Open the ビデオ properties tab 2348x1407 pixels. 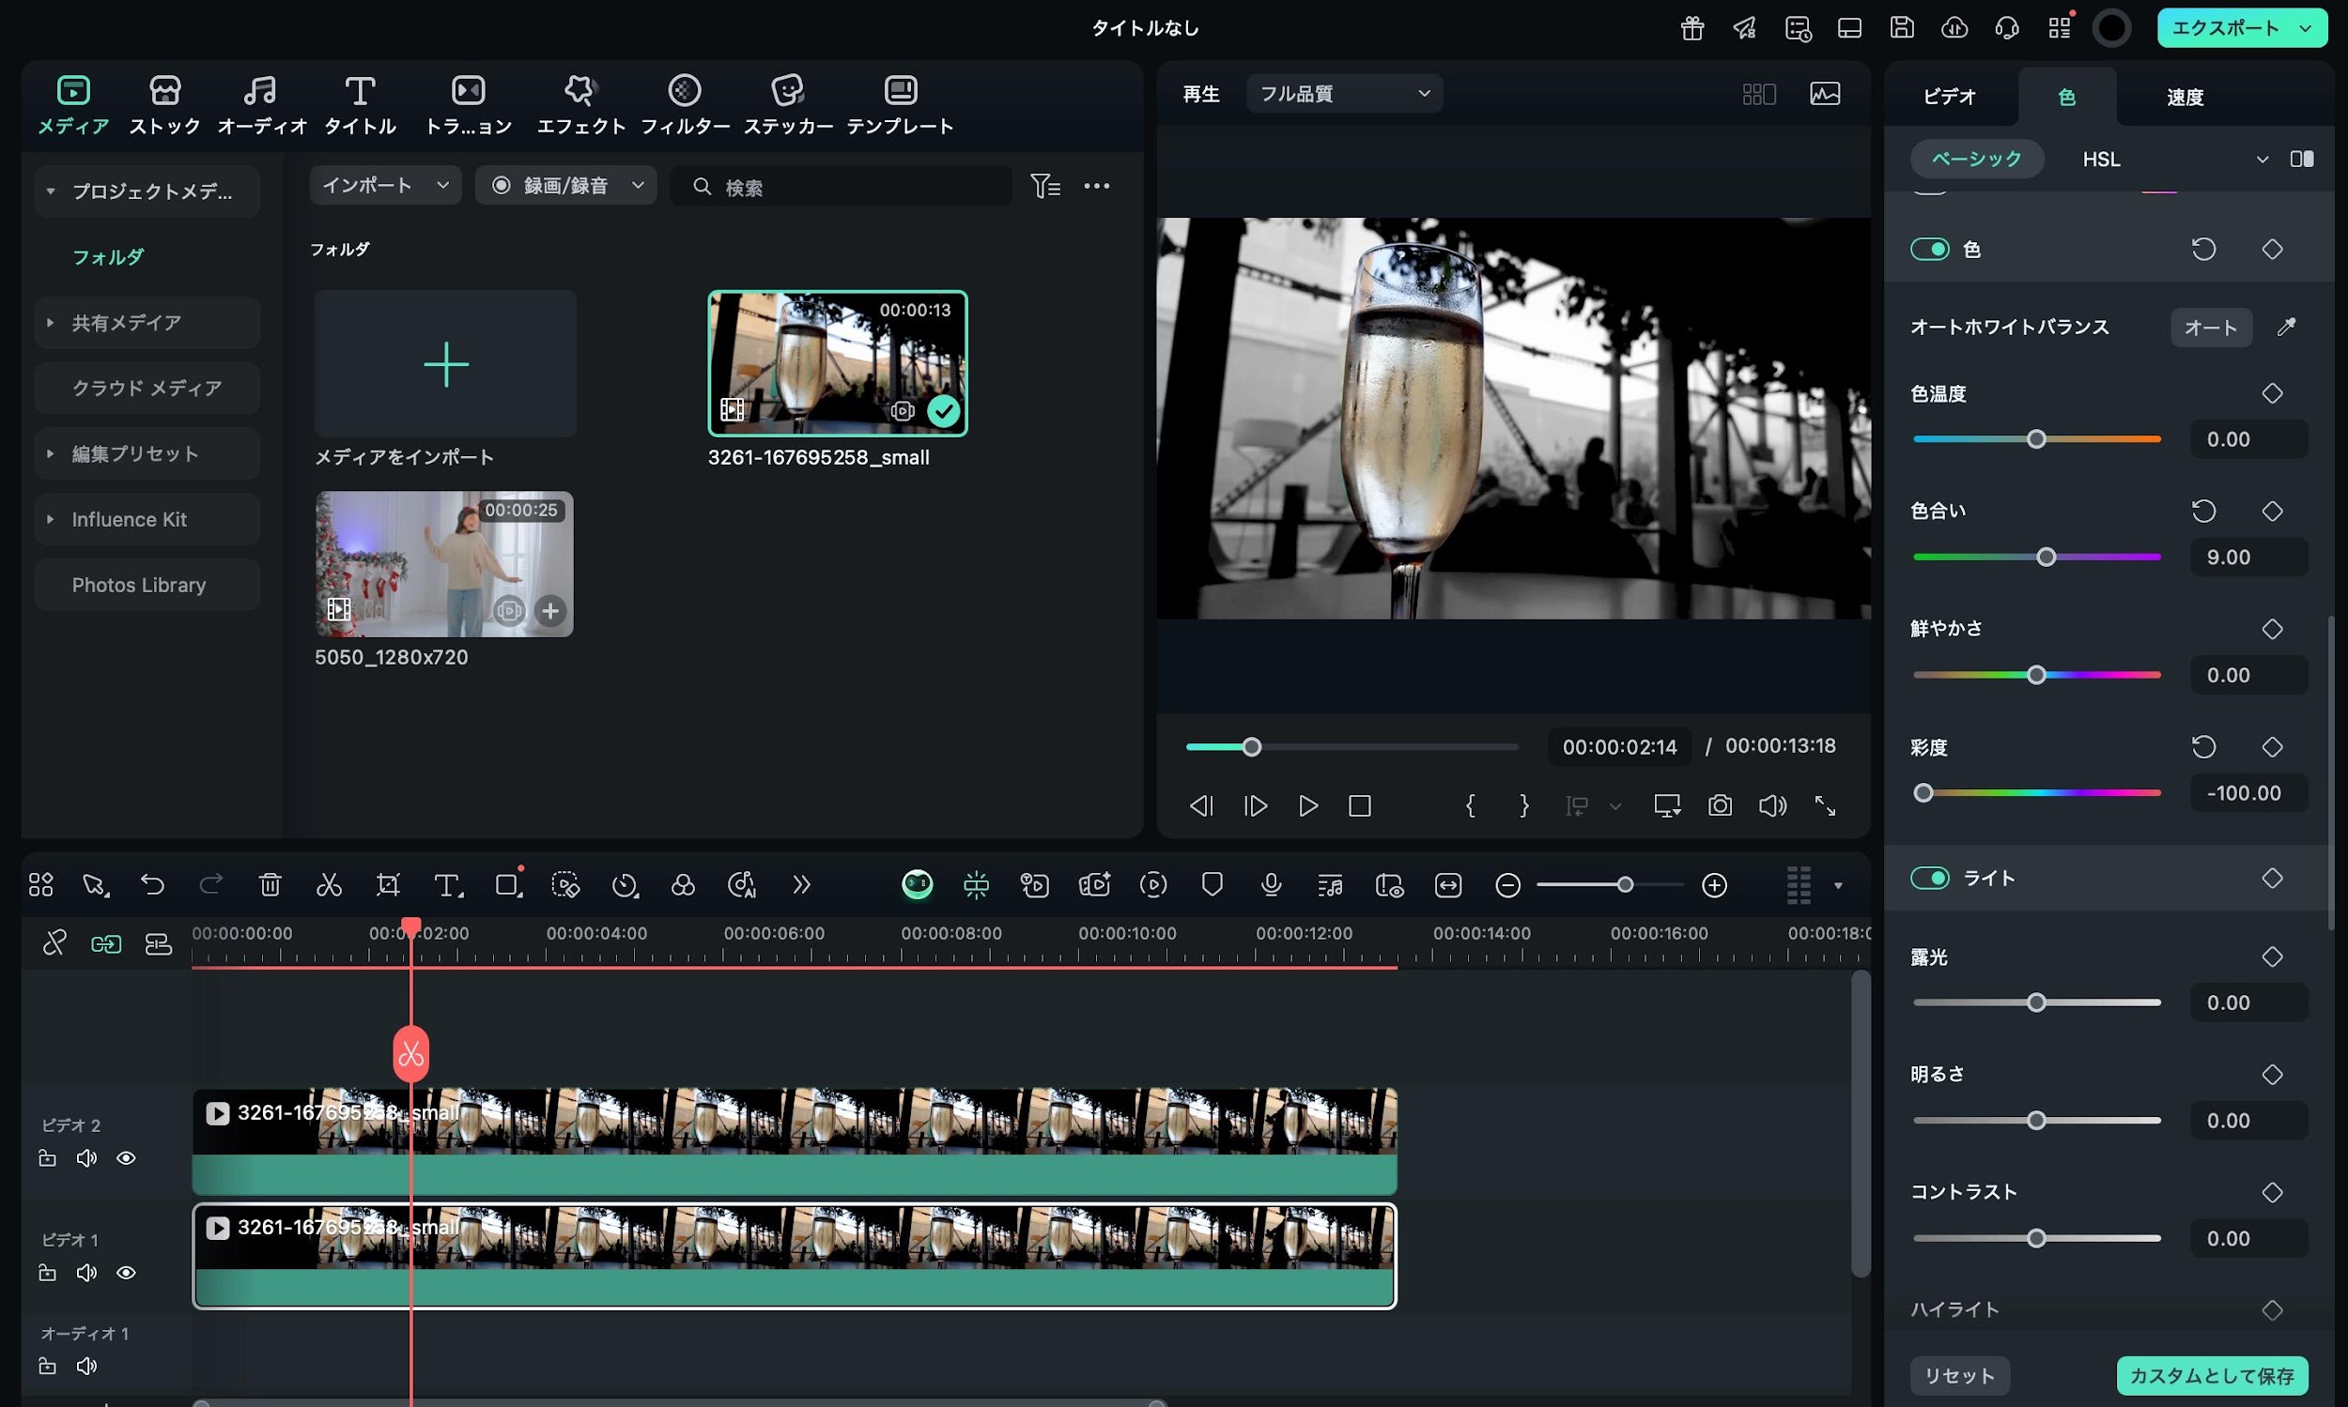click(1950, 97)
